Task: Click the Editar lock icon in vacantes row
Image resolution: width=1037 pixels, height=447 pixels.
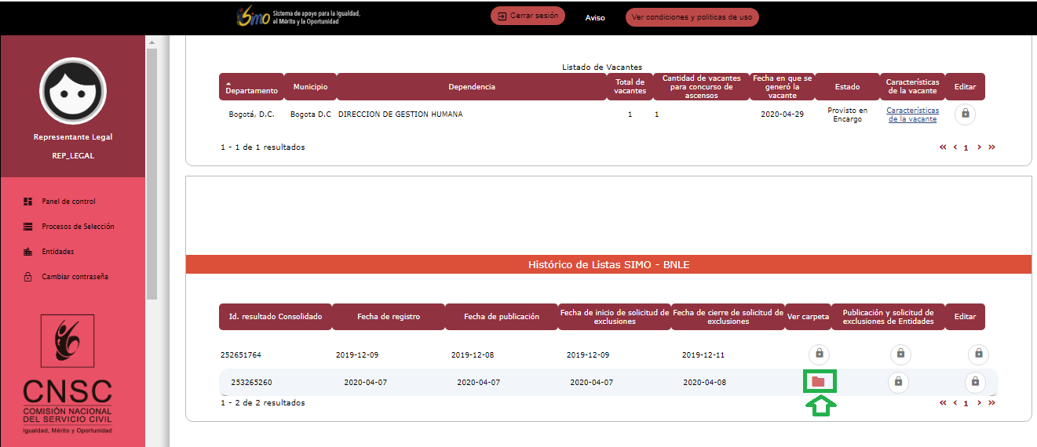Action: (965, 114)
